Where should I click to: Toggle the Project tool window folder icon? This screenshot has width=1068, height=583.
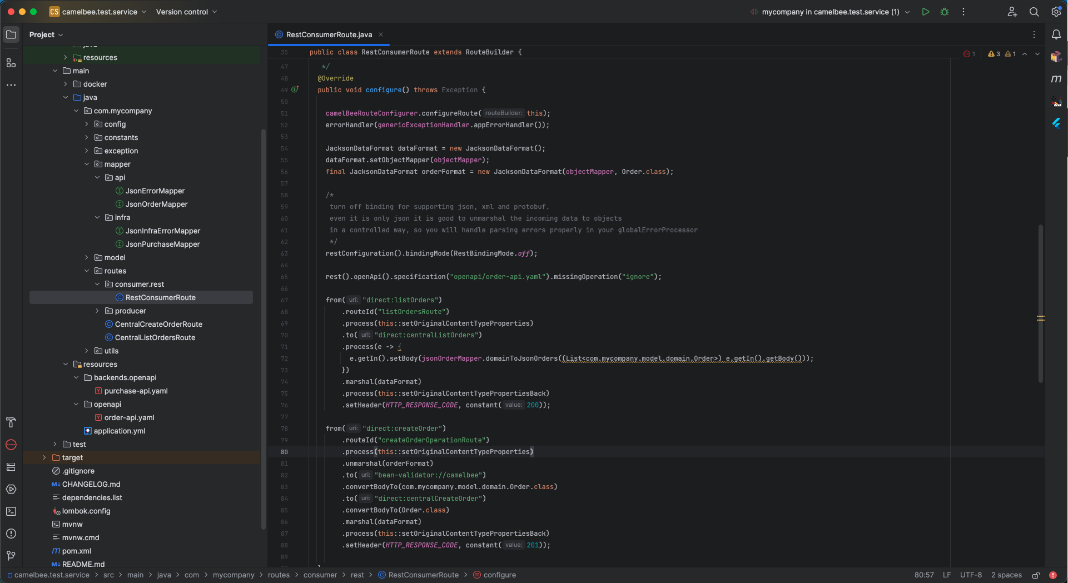point(11,34)
